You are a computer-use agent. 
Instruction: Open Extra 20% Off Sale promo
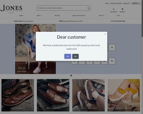[x=118, y=21]
